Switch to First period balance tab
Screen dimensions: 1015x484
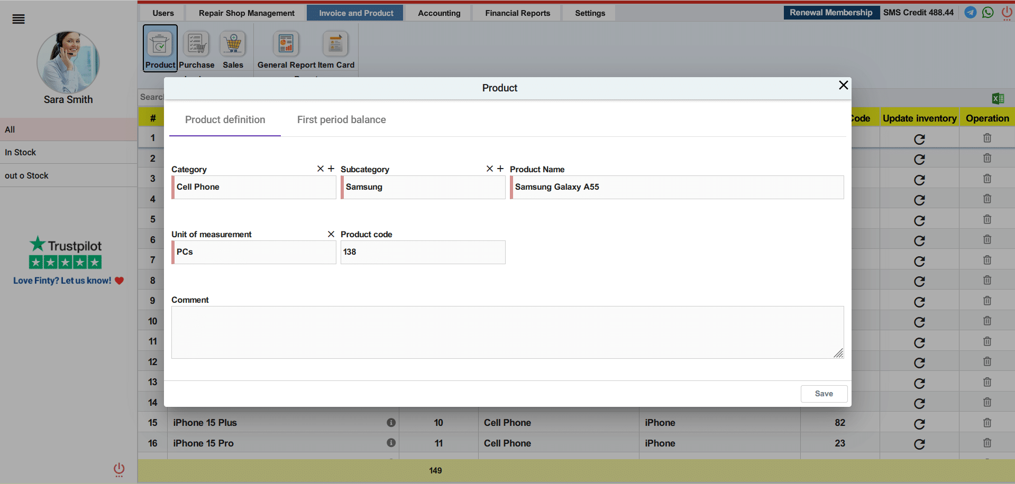coord(341,120)
